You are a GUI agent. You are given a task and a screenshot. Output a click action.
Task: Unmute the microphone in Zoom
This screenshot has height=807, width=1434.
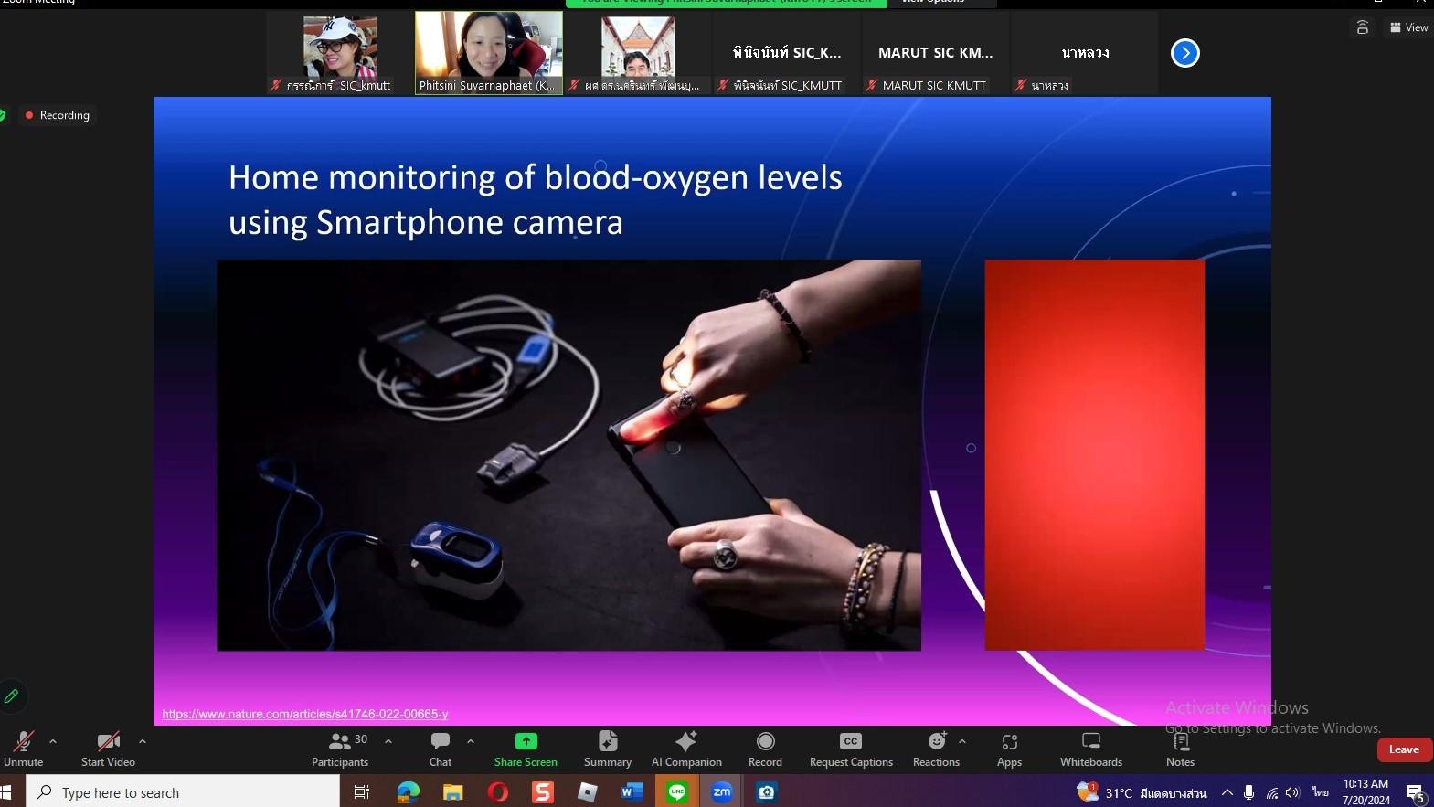(x=23, y=749)
